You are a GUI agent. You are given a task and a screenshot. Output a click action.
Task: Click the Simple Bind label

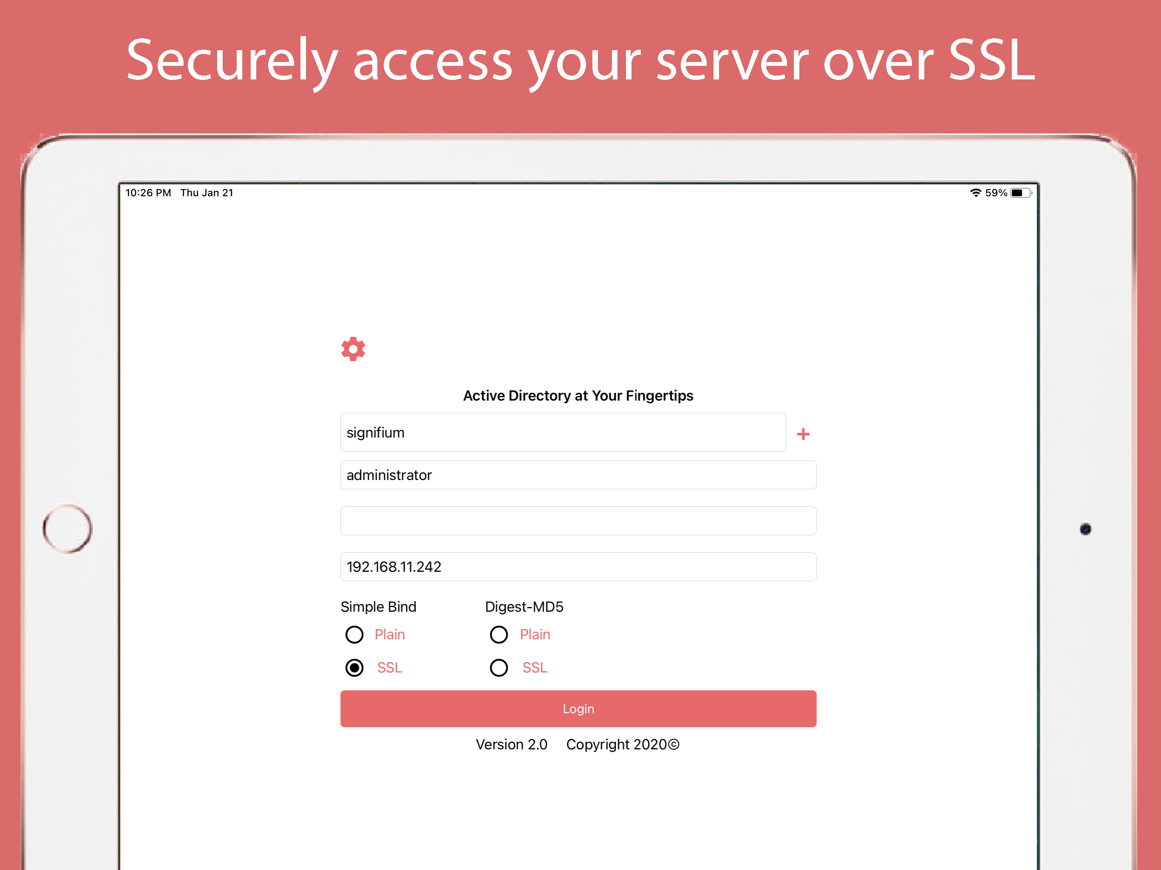(x=378, y=607)
